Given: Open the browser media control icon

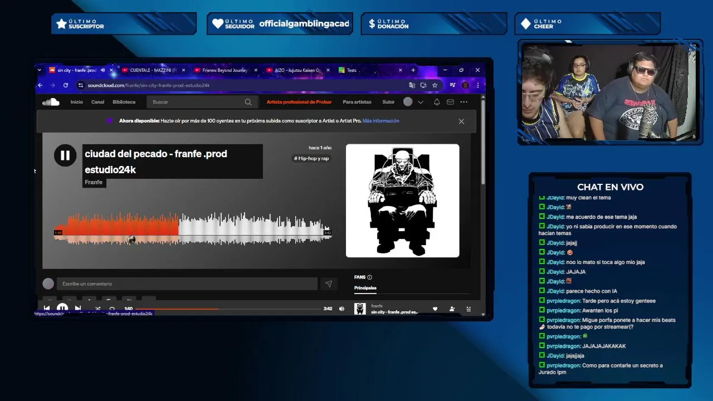Looking at the screenshot, I should pyautogui.click(x=452, y=85).
